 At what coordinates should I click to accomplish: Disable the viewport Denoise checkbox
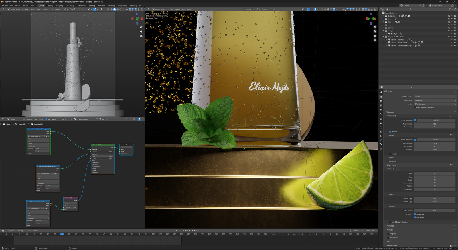coord(390,131)
